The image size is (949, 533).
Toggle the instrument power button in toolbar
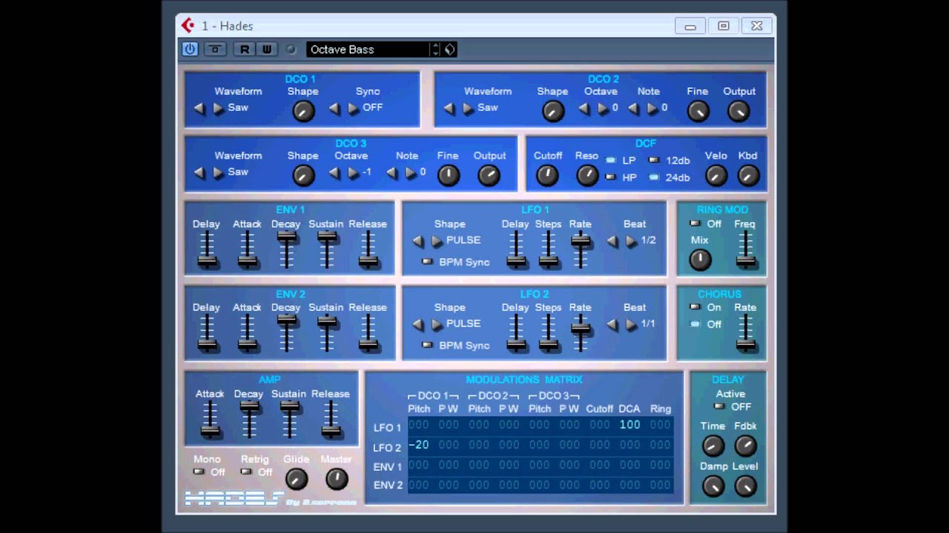(190, 50)
